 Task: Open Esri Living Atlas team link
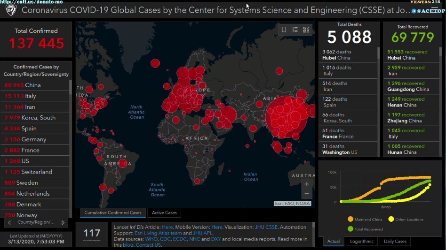coord(158,233)
